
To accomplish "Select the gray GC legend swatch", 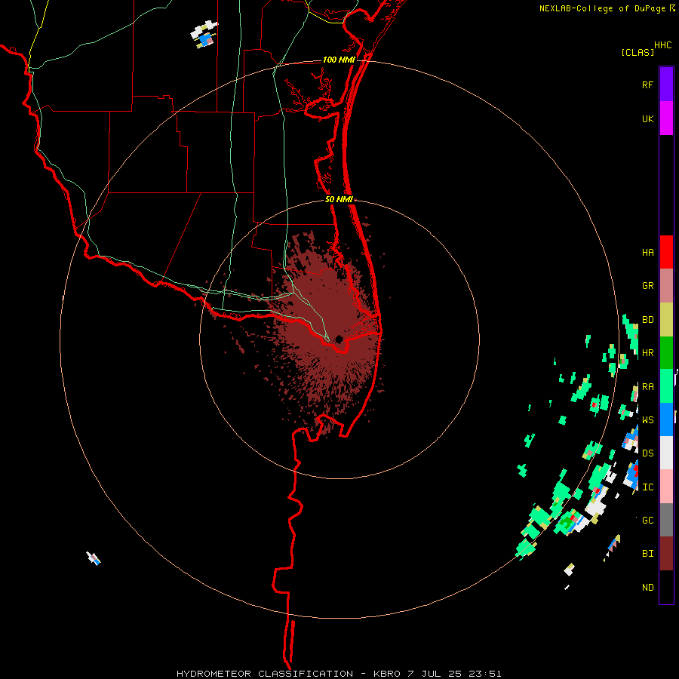I will 666,520.
